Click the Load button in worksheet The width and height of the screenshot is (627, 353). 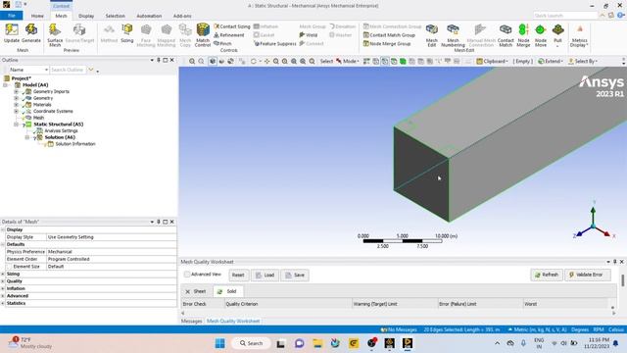265,275
